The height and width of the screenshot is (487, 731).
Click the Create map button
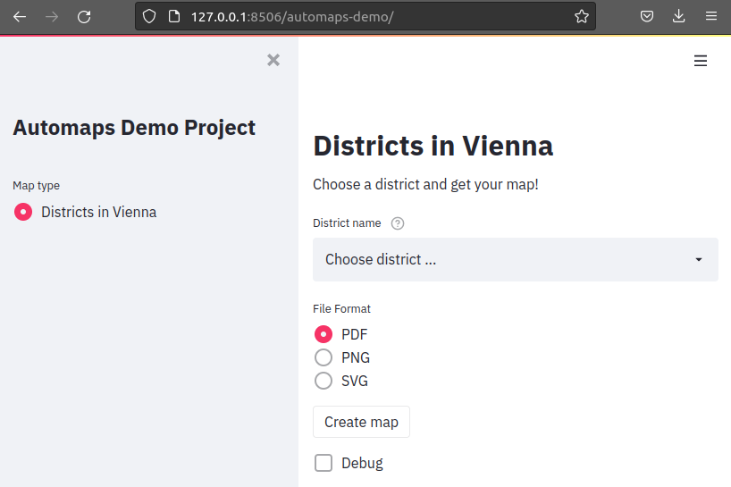pos(361,422)
